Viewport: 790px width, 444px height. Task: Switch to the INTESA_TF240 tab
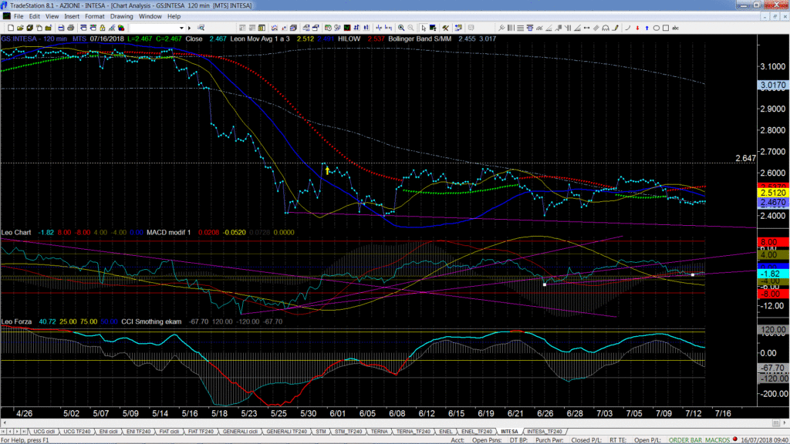pyautogui.click(x=544, y=432)
